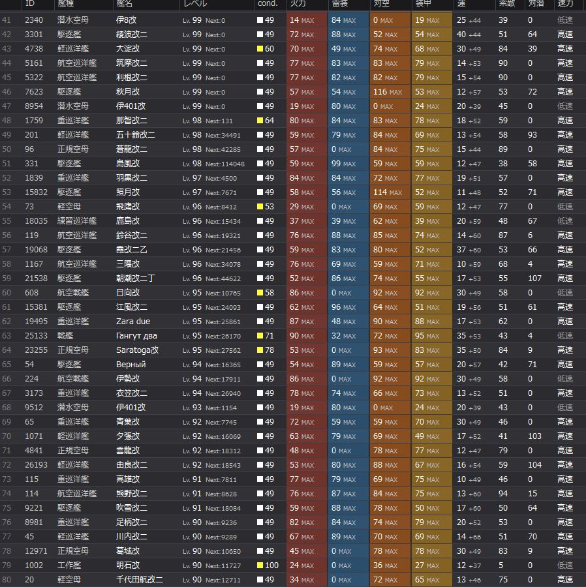
Task: Sort by the 装甲 column header
Action: click(x=424, y=3)
